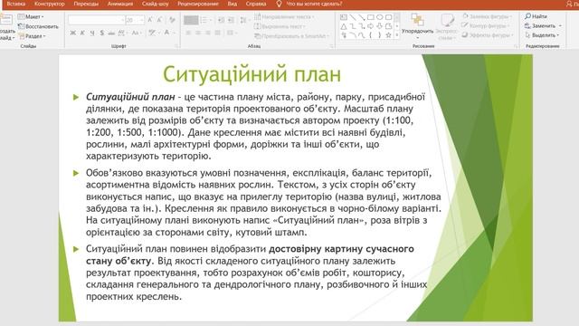579x326 pixels.
Task: Select the elbow connector shape
Action: coord(353,26)
